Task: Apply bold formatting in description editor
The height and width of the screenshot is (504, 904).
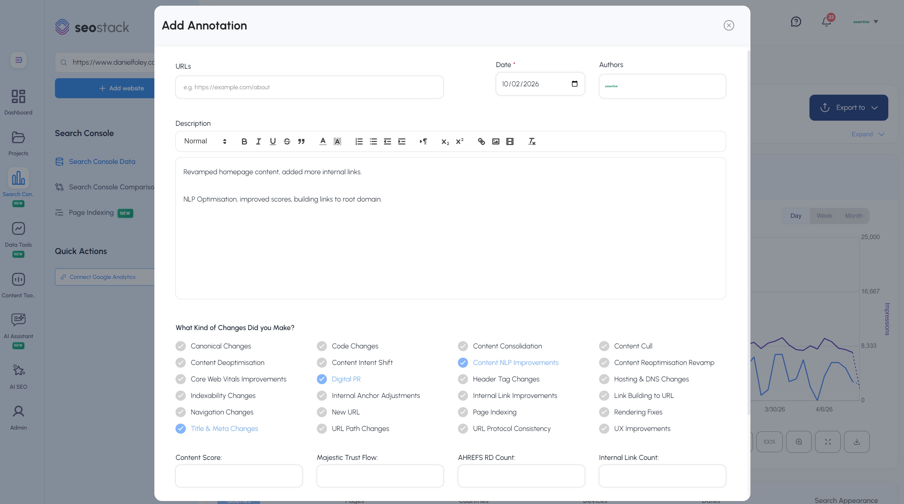Action: pos(244,141)
